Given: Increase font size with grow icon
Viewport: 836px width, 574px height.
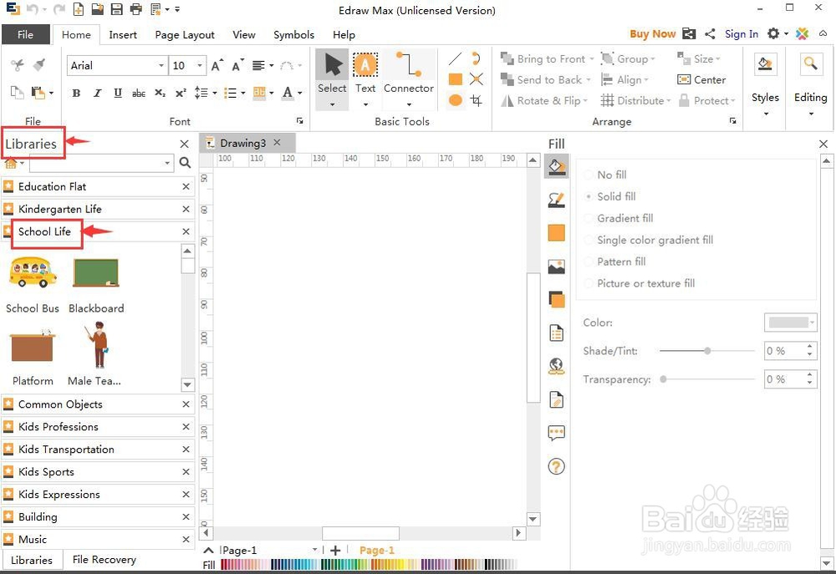Looking at the screenshot, I should 217,65.
